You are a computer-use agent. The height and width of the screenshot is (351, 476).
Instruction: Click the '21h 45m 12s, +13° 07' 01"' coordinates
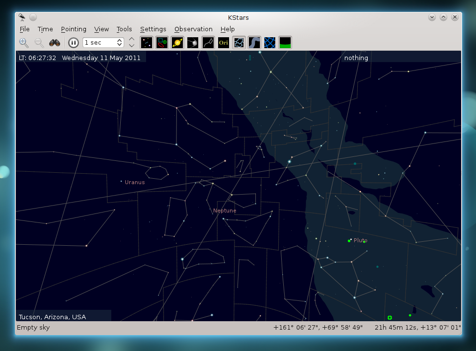(418, 327)
